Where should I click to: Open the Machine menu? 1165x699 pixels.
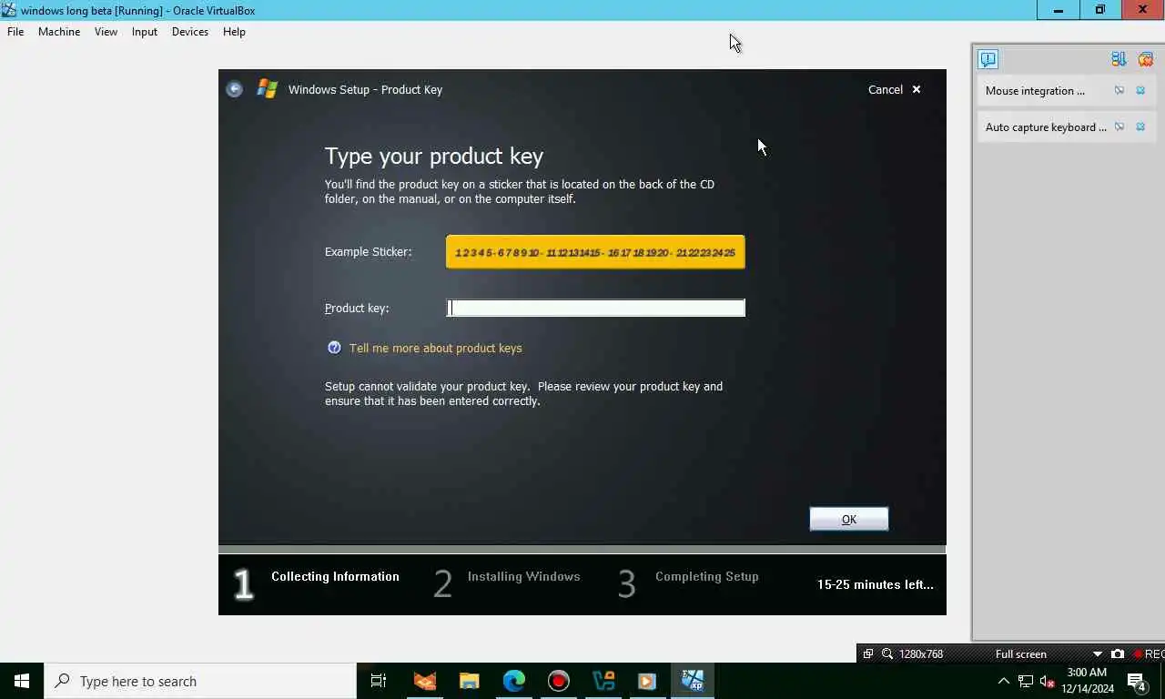pos(59,32)
